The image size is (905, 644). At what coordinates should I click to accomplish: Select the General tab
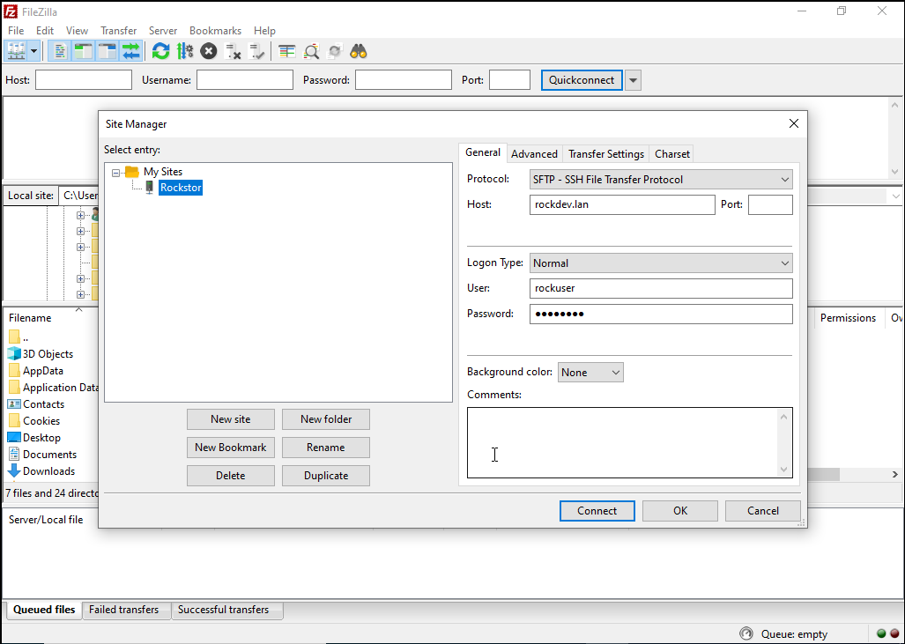tap(483, 152)
